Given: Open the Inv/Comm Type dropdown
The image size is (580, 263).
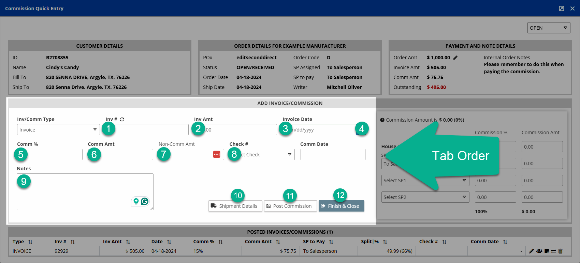Looking at the screenshot, I should pos(58,130).
